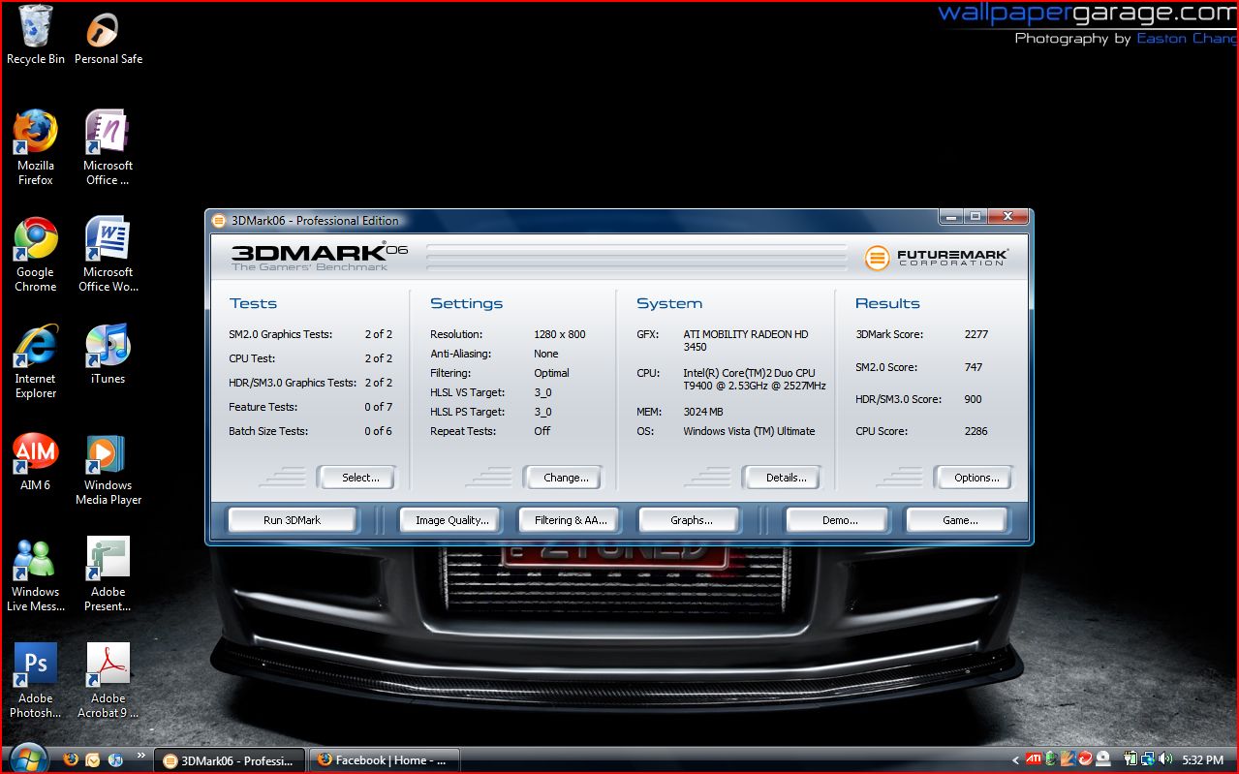Open the power plug battery tray icon
1239x774 pixels.
pos(1131,759)
